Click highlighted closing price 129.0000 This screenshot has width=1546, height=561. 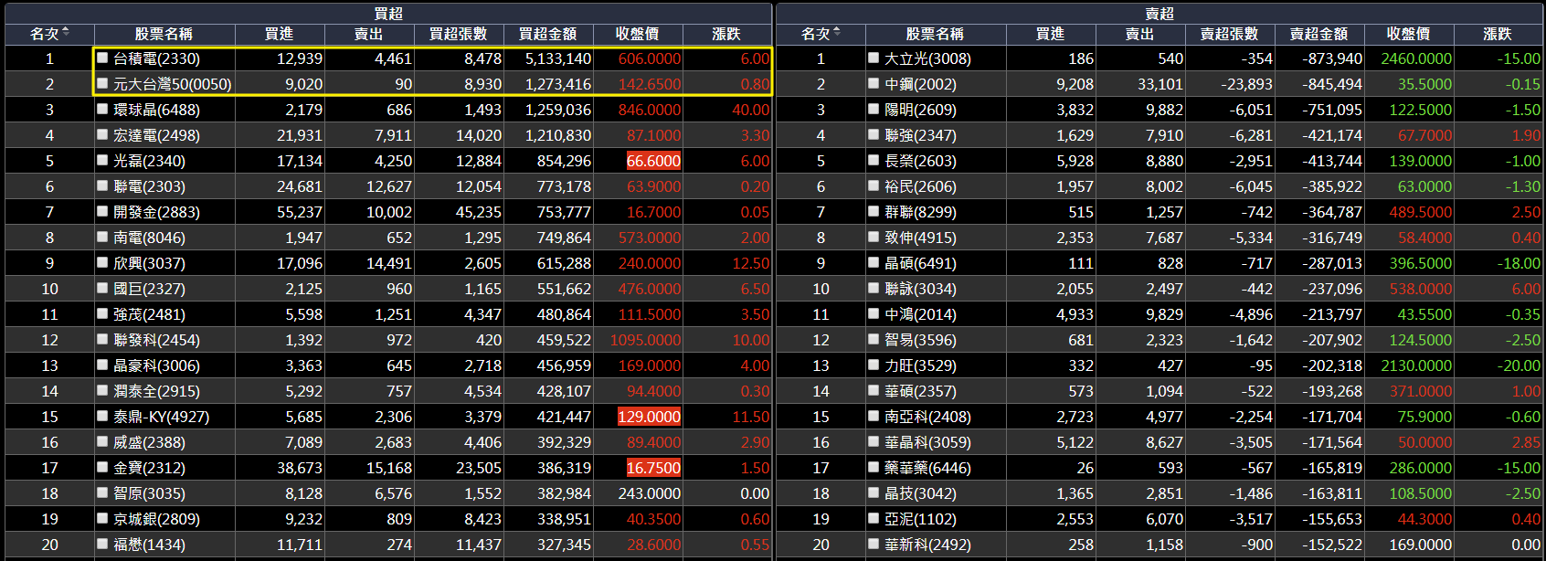click(x=649, y=417)
